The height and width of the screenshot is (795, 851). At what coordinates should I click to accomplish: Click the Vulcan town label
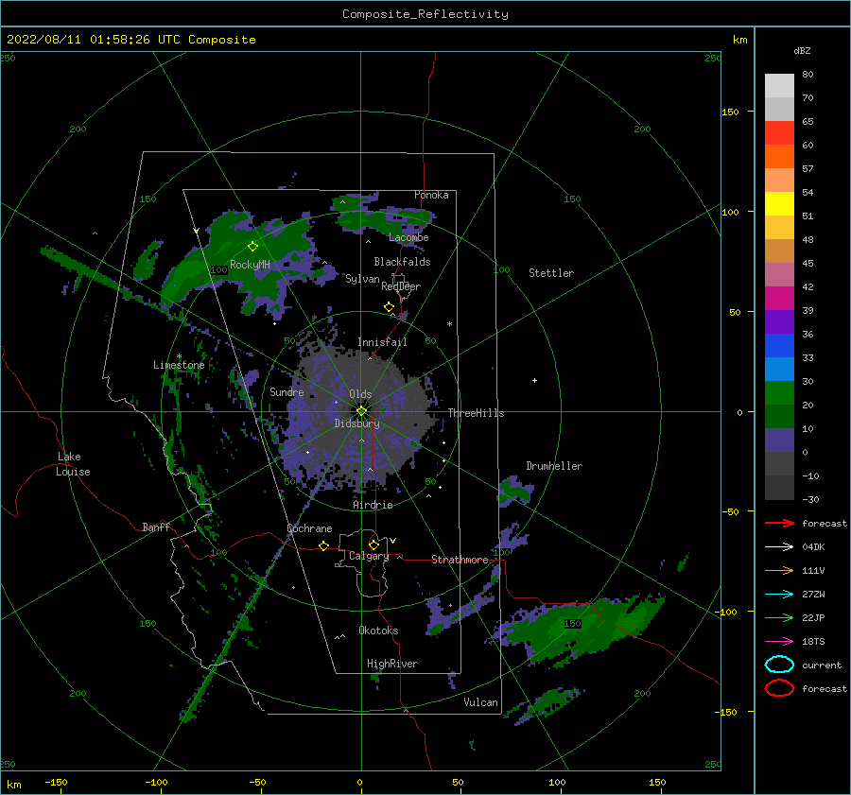tap(481, 702)
